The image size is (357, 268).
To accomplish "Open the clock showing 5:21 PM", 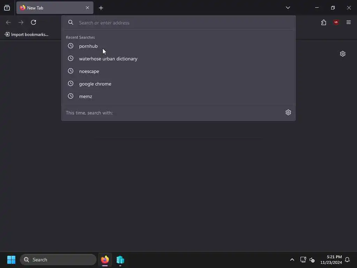I will click(331, 260).
